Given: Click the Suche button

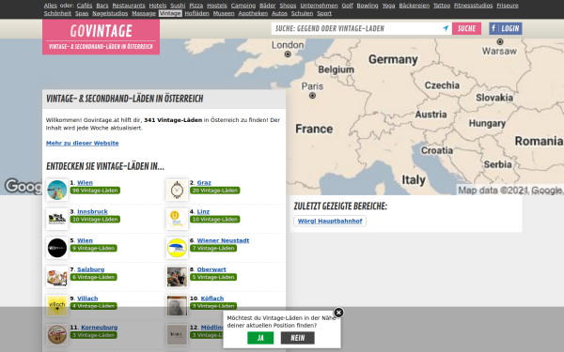Looking at the screenshot, I should pos(466,28).
